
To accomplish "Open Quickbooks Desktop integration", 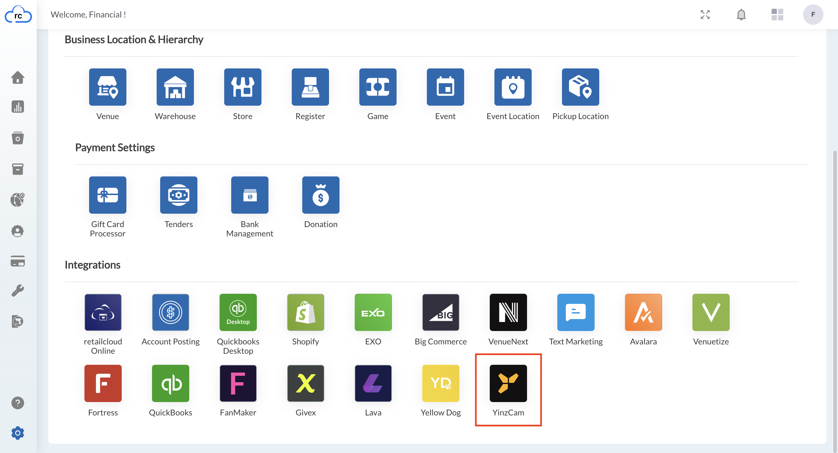I will pyautogui.click(x=238, y=312).
